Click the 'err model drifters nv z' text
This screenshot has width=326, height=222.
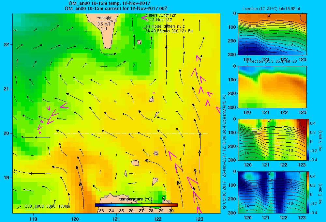[165, 26]
